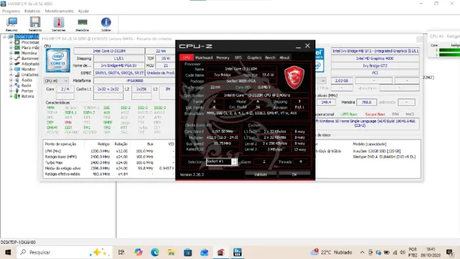
Task: Switch to the Bench tab in CPU-Z
Action: [270, 57]
